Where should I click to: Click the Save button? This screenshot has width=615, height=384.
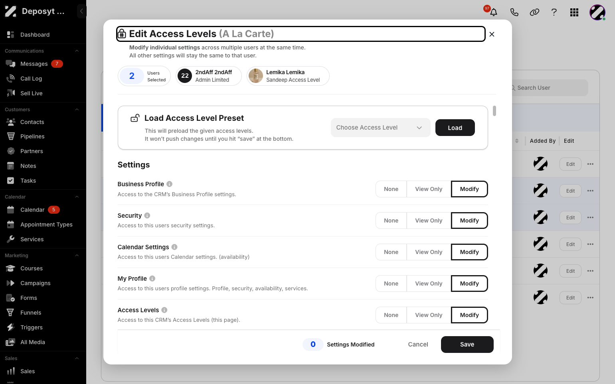coord(467,345)
